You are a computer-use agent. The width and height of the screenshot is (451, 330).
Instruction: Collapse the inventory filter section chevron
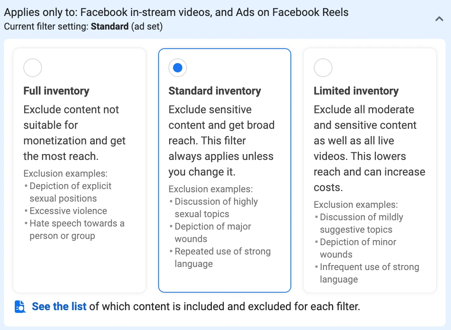439,19
